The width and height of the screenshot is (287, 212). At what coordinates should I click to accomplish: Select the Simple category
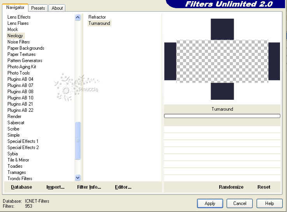click(x=14, y=135)
